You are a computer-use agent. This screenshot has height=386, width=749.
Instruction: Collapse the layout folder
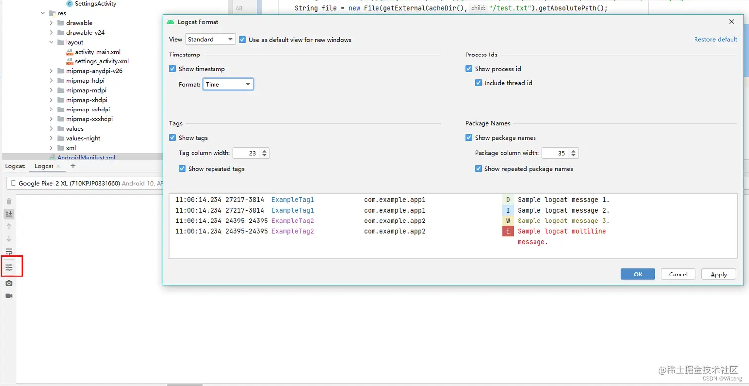(51, 42)
